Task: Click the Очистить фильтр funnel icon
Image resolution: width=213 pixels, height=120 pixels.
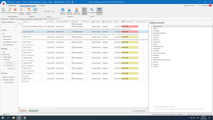Action: coord(29,10)
